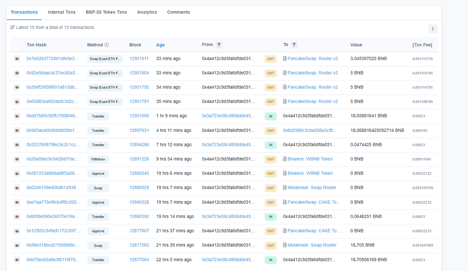
Task: Click the Block column header
Action: [x=135, y=45]
